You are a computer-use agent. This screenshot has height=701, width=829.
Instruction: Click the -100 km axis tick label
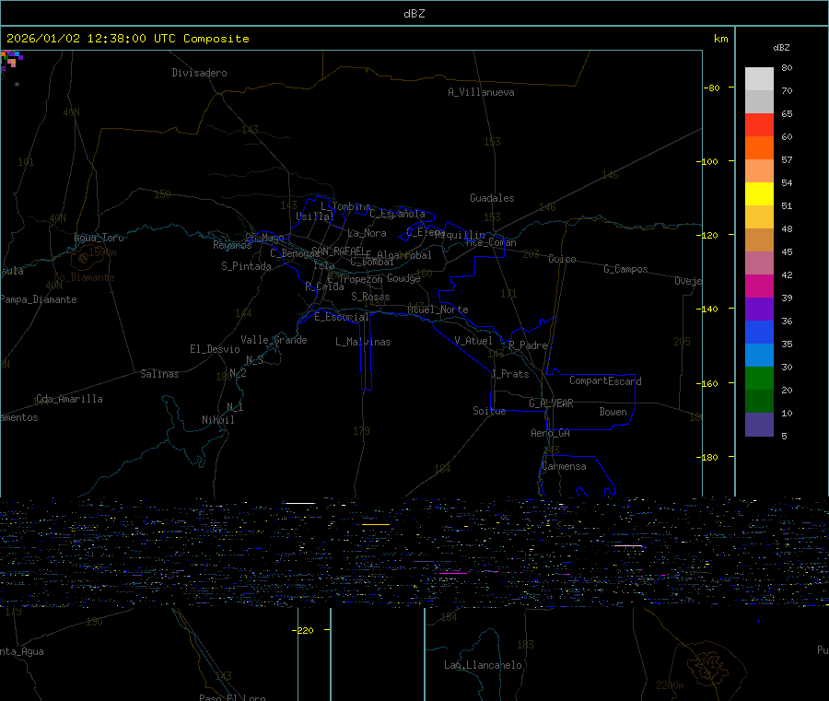click(713, 162)
